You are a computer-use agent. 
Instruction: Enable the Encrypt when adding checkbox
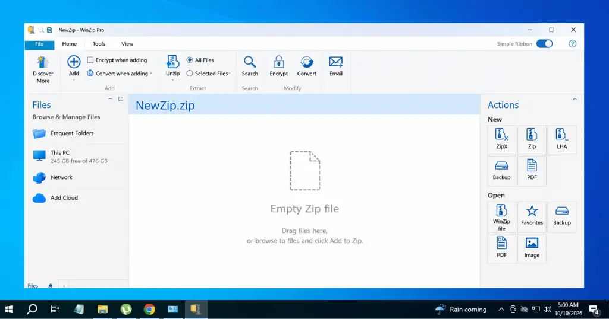90,60
